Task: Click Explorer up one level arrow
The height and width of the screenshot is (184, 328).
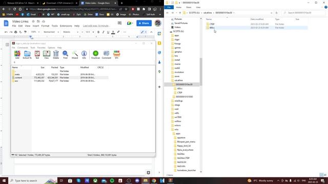Action: pyautogui.click(x=180, y=13)
